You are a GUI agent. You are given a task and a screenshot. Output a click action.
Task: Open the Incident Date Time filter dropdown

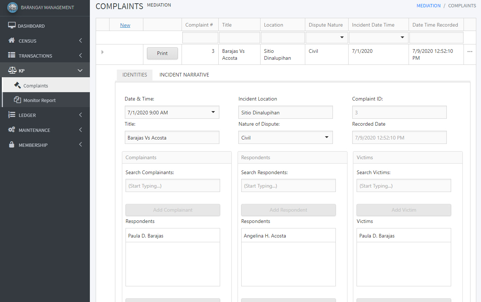[x=402, y=38]
